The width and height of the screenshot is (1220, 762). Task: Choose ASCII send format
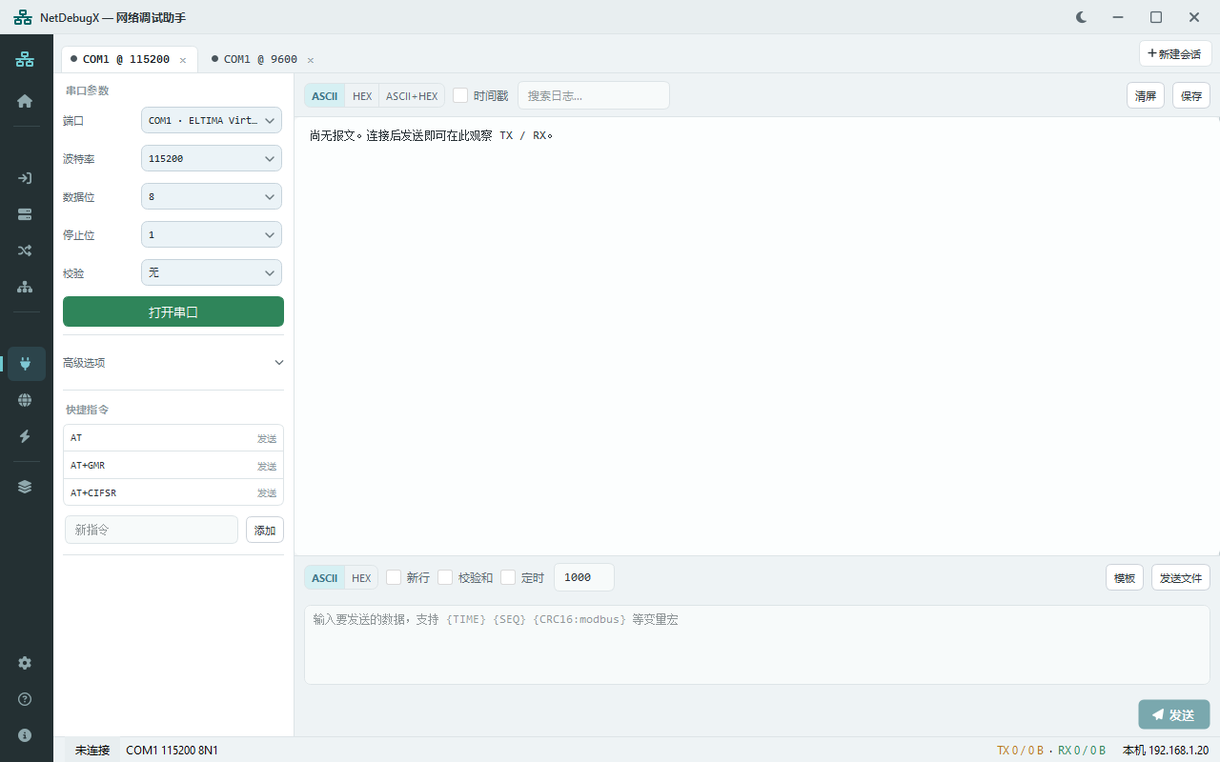325,578
